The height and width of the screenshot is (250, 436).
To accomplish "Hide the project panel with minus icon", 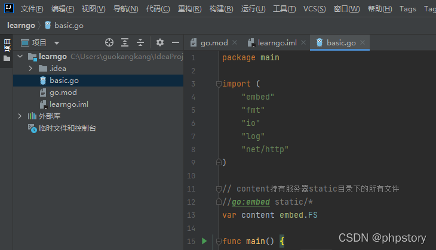I will (176, 42).
